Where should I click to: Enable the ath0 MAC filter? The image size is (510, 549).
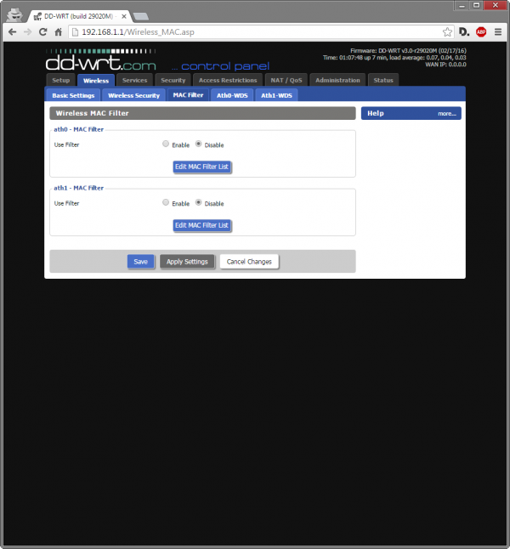pos(166,144)
